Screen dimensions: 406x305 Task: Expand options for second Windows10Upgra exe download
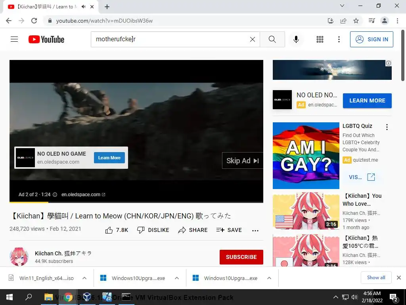tap(269, 278)
